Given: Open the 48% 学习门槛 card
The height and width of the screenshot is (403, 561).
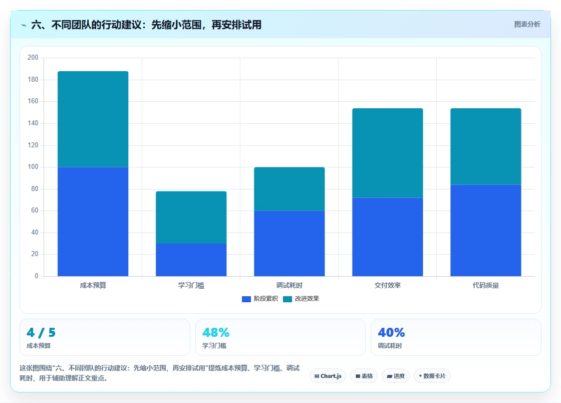Looking at the screenshot, I should pos(280,337).
